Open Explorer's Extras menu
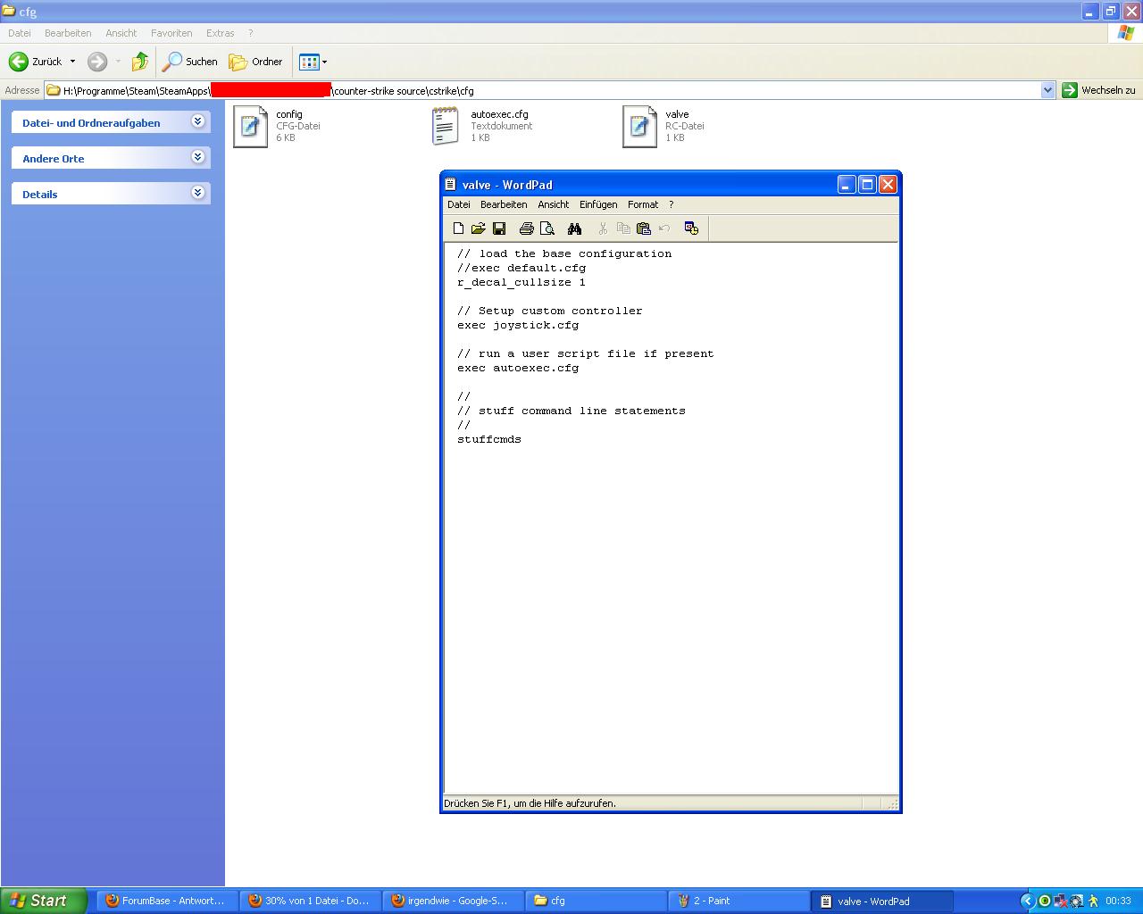The image size is (1143, 914). tap(221, 33)
